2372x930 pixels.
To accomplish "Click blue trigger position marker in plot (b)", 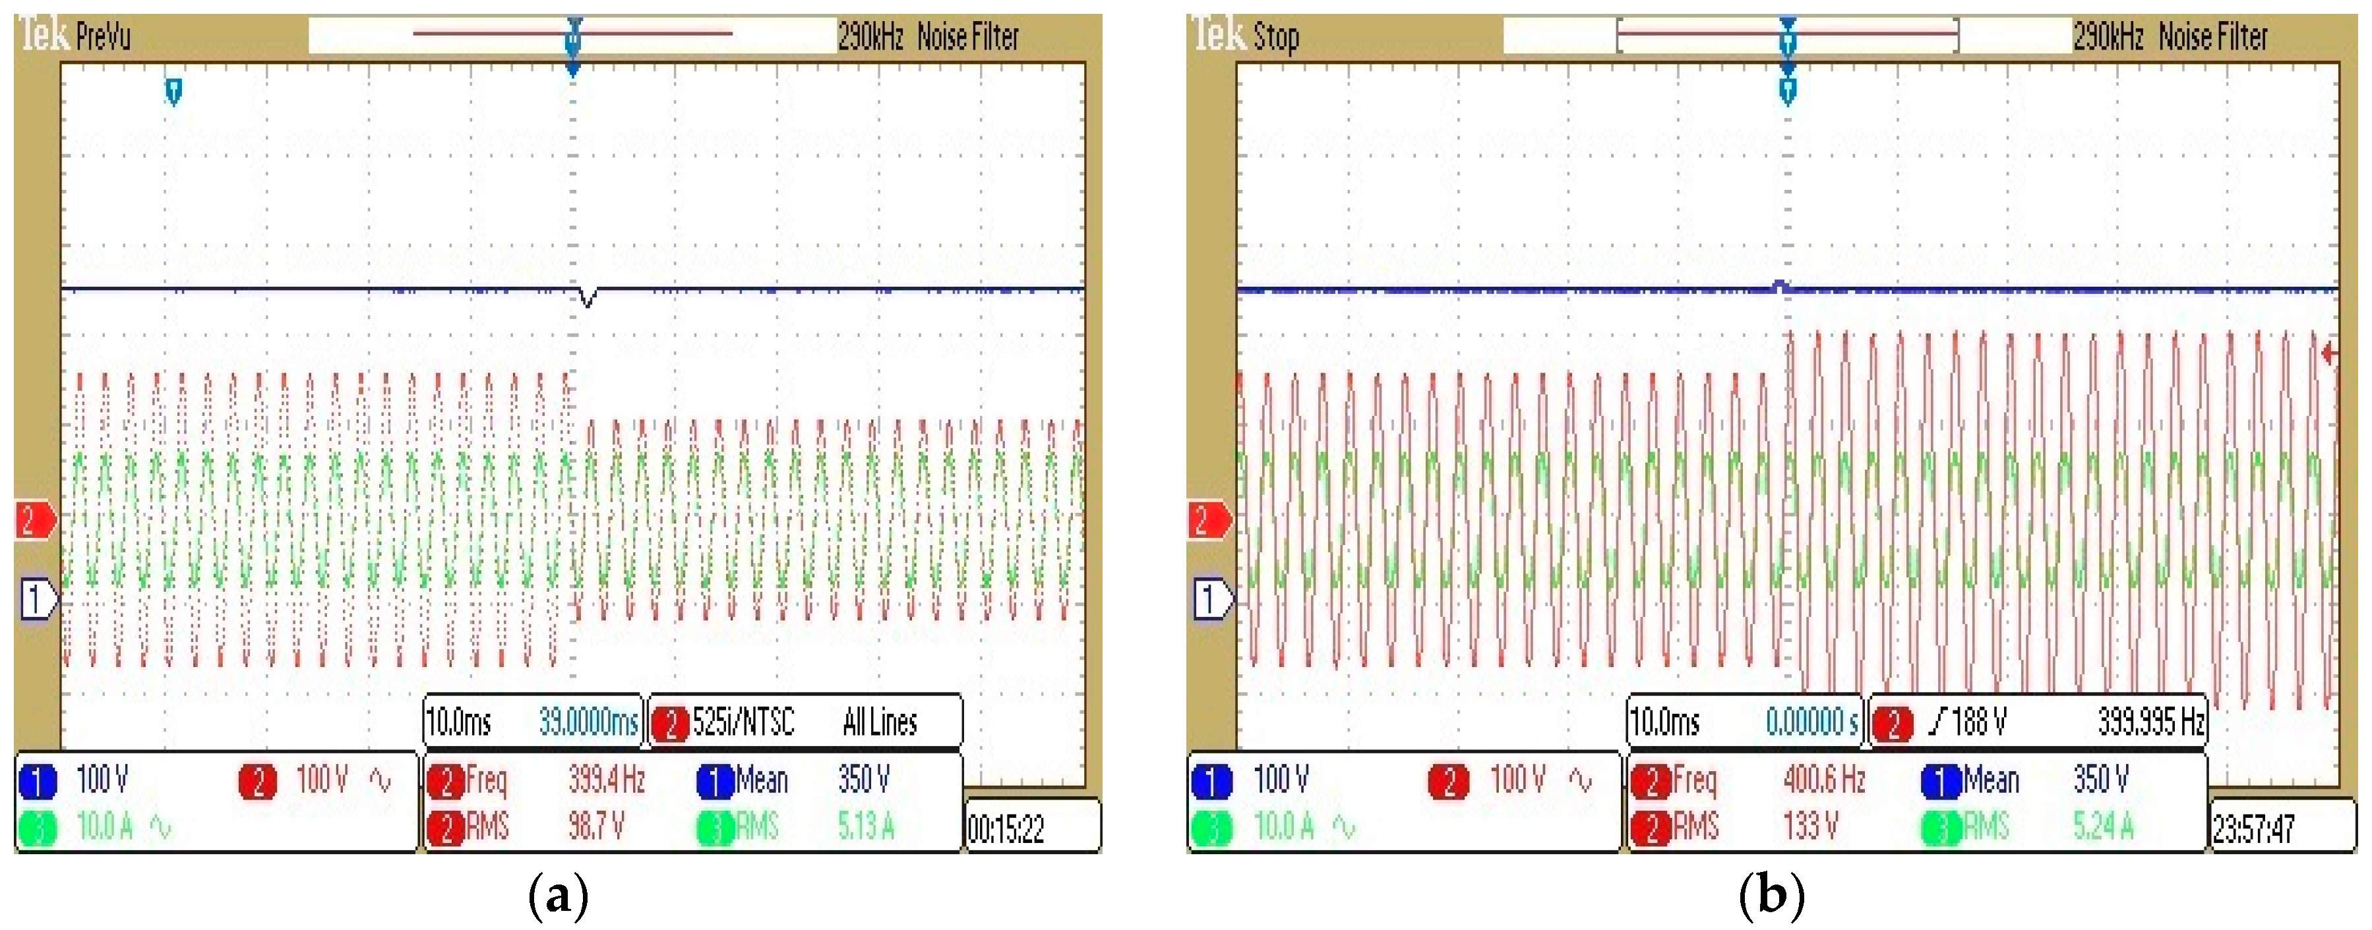I will pos(1787,90).
